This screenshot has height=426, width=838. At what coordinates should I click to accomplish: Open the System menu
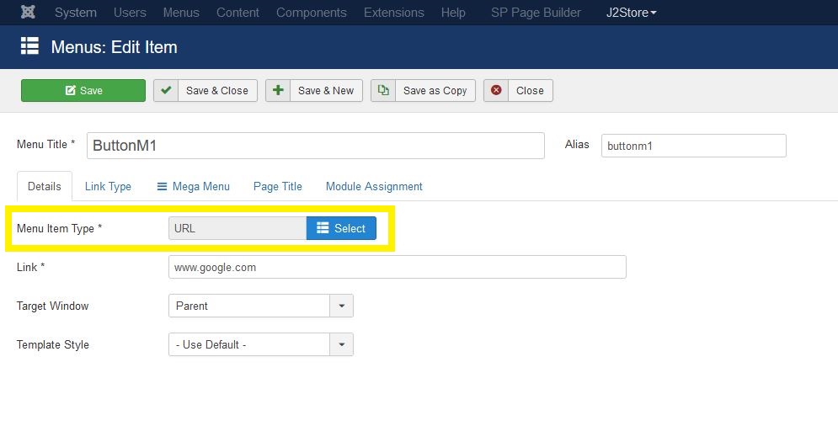76,13
